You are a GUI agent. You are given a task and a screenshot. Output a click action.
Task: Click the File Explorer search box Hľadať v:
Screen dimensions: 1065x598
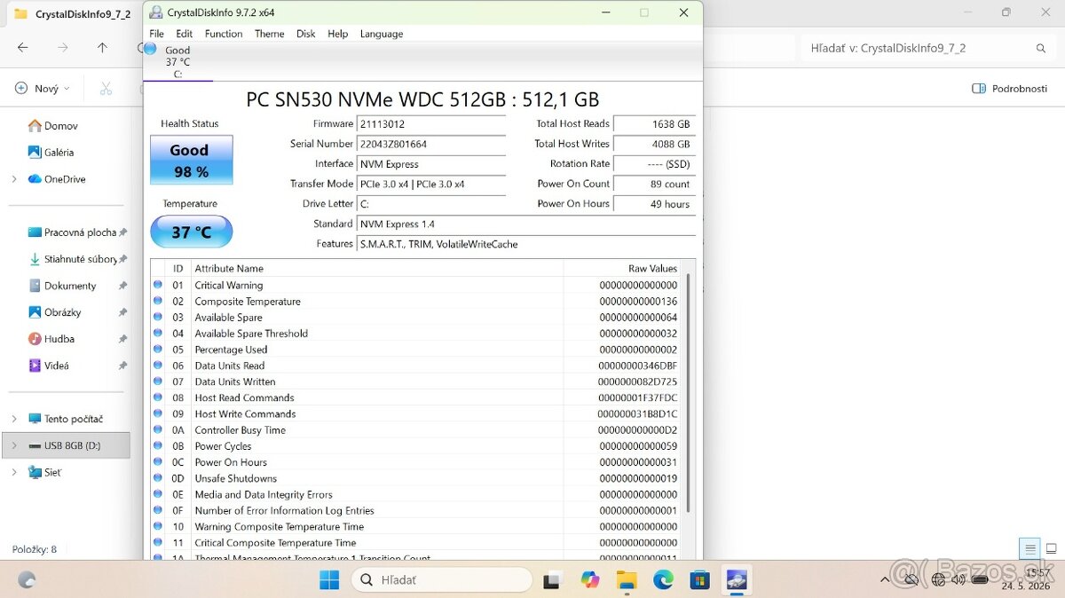click(x=927, y=49)
